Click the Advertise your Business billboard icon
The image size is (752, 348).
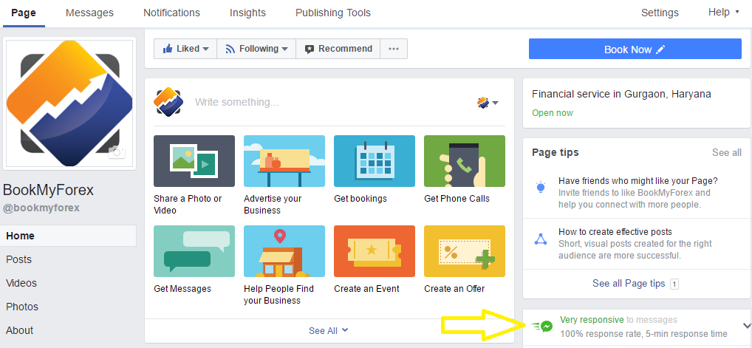[284, 161]
